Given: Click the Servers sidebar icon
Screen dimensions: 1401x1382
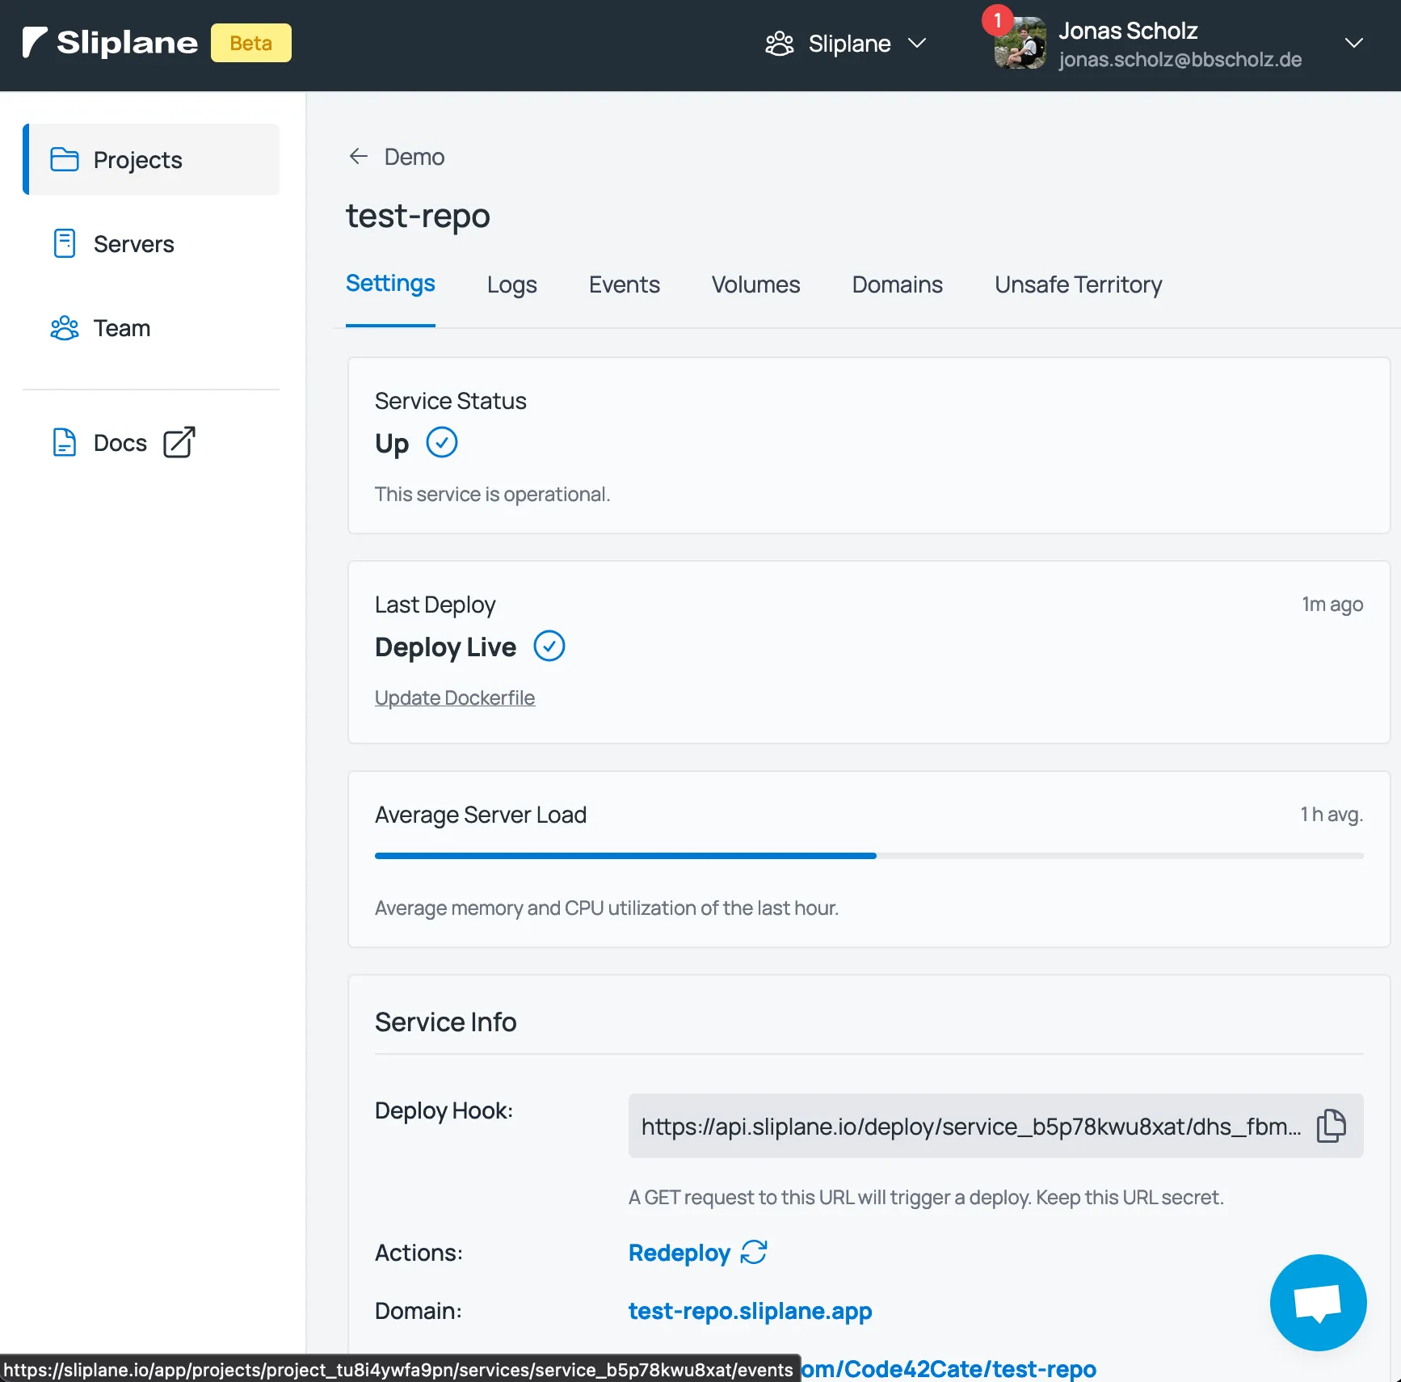Looking at the screenshot, I should [x=65, y=243].
